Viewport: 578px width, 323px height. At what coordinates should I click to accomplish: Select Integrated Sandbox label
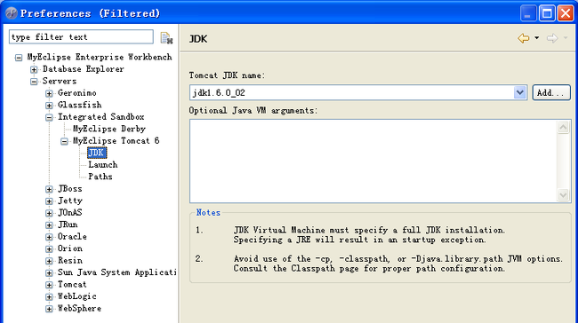(100, 116)
